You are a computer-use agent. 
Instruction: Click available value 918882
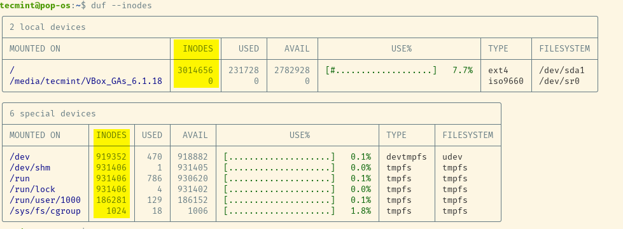(193, 156)
